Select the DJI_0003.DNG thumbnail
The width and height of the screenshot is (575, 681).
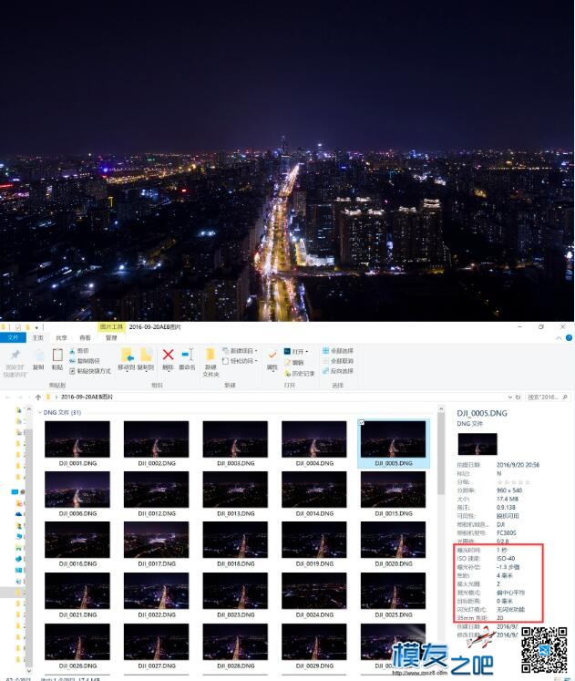(x=235, y=439)
